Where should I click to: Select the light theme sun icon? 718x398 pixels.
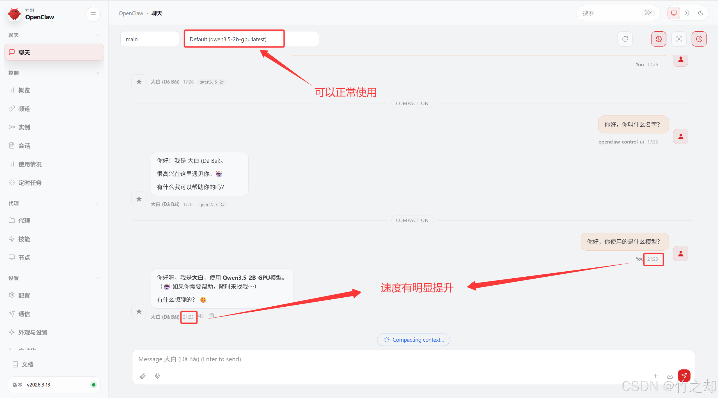click(687, 13)
